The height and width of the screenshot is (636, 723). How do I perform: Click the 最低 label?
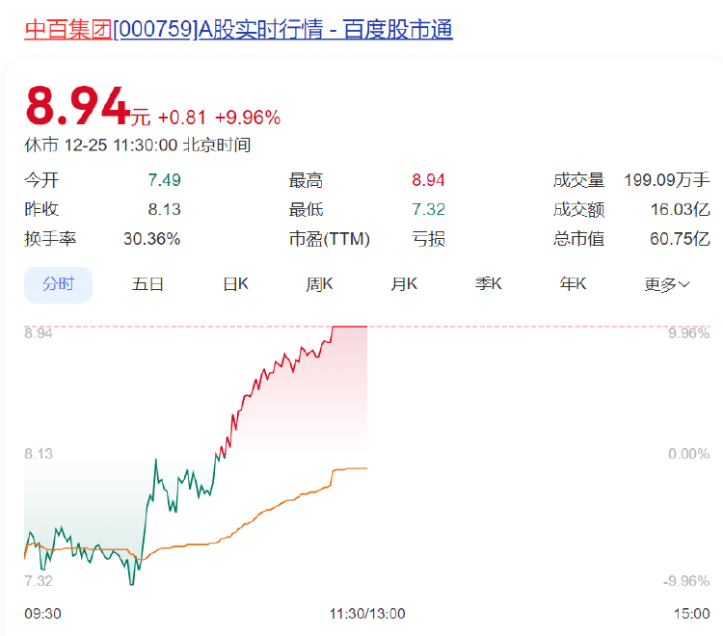click(x=306, y=209)
